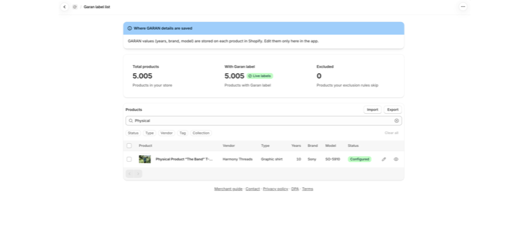Click the Years value 10
The image size is (529, 235).
[299, 159]
